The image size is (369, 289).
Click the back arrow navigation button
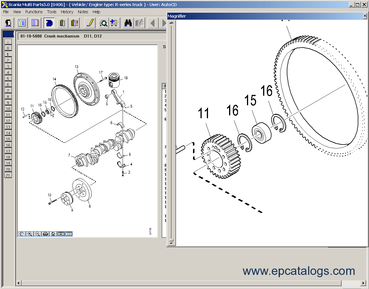[x=153, y=23]
